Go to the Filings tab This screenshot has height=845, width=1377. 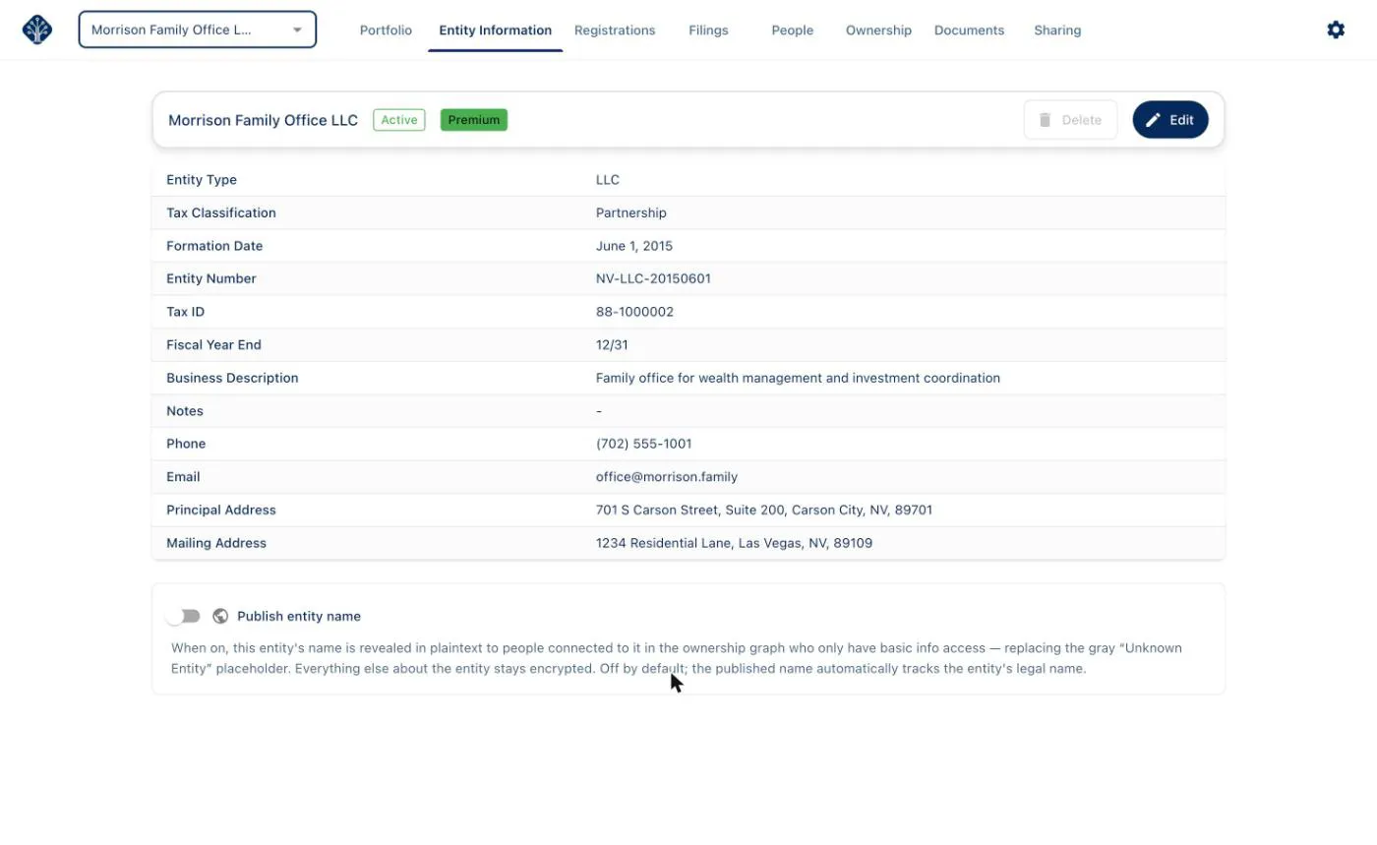(x=708, y=30)
